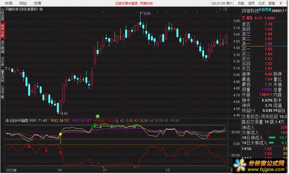Click the RSI2: 58.75 value
Viewport: 289px width, 174px height.
point(59,121)
